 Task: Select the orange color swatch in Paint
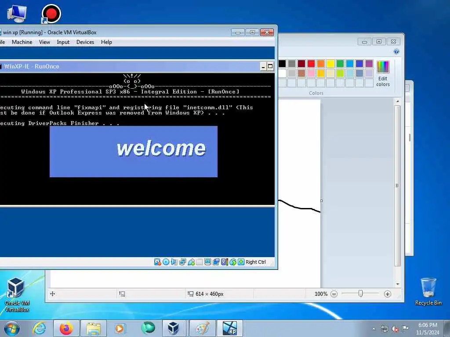(320, 64)
